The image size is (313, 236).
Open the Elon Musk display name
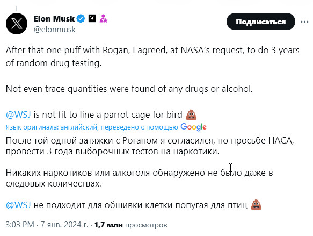coord(54,19)
